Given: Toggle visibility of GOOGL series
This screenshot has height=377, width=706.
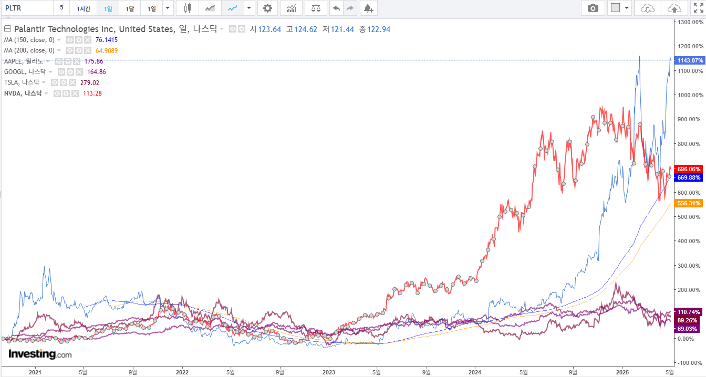Looking at the screenshot, I should click(61, 72).
